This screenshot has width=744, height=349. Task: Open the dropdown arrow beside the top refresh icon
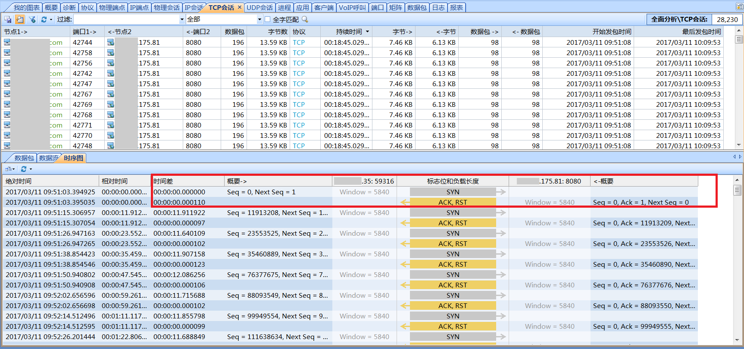(x=51, y=19)
